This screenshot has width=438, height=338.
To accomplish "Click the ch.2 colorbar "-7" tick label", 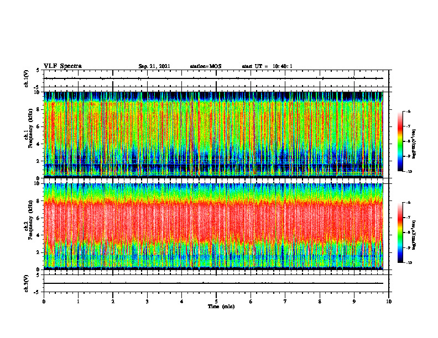I will [x=408, y=218].
